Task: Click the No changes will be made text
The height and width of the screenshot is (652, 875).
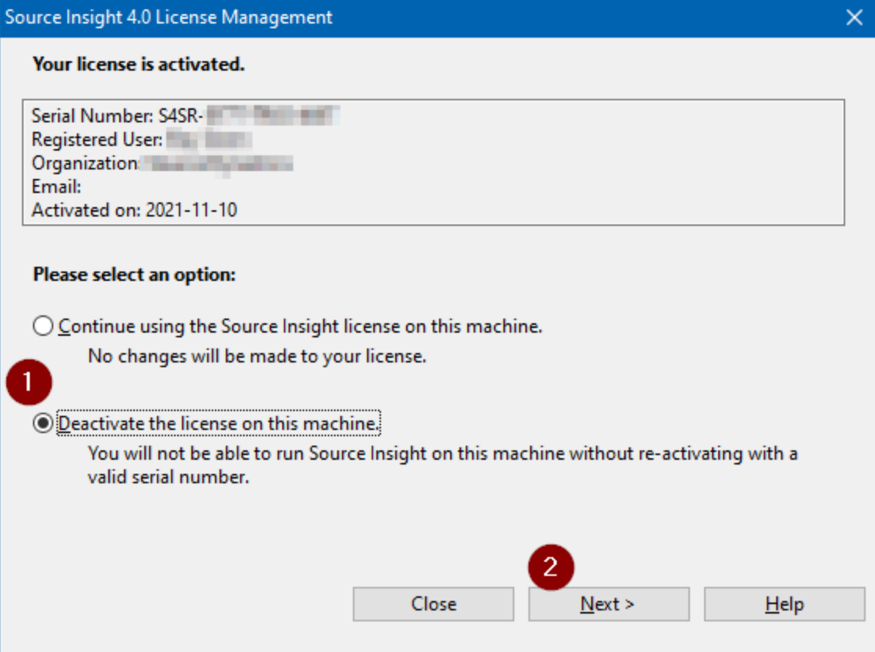Action: (x=257, y=356)
